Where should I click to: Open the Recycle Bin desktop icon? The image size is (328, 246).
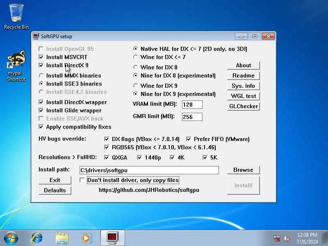(16, 17)
